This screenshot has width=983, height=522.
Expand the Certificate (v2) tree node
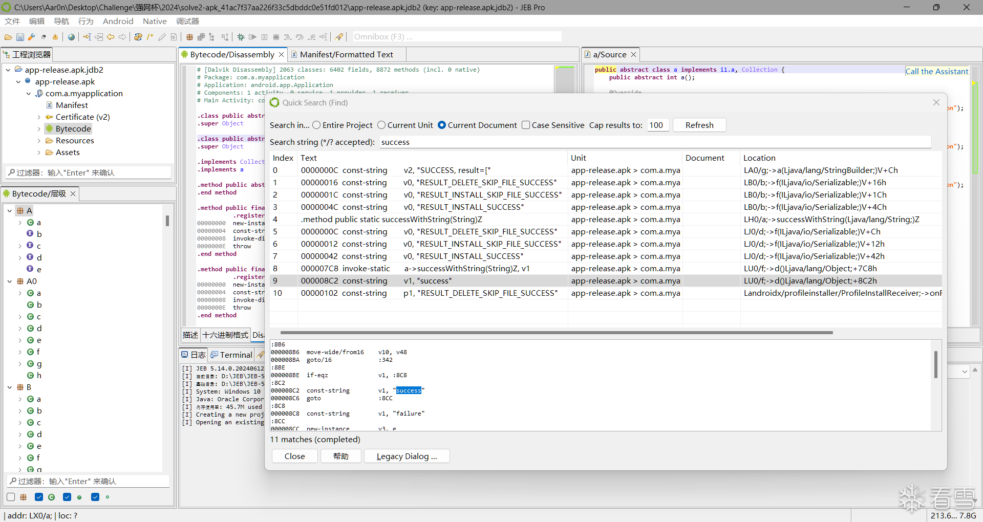click(x=39, y=117)
